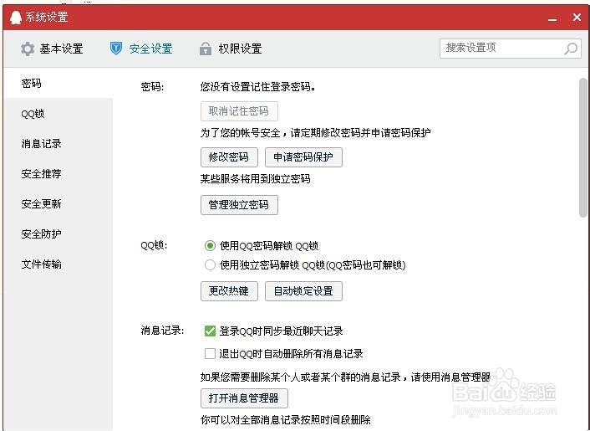The height and width of the screenshot is (431, 590).
Task: Open 管理独立密码
Action: pos(239,205)
